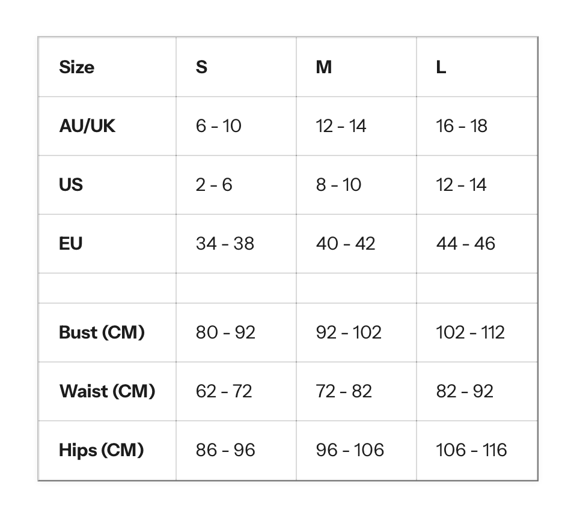The width and height of the screenshot is (565, 515).
Task: Click the EU row label
Action: pyautogui.click(x=107, y=244)
